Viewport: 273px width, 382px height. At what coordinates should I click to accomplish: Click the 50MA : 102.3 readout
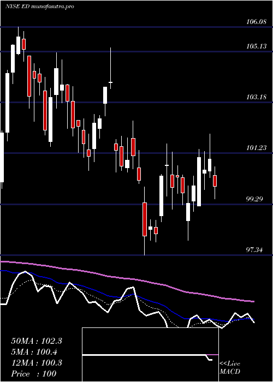point(37,341)
